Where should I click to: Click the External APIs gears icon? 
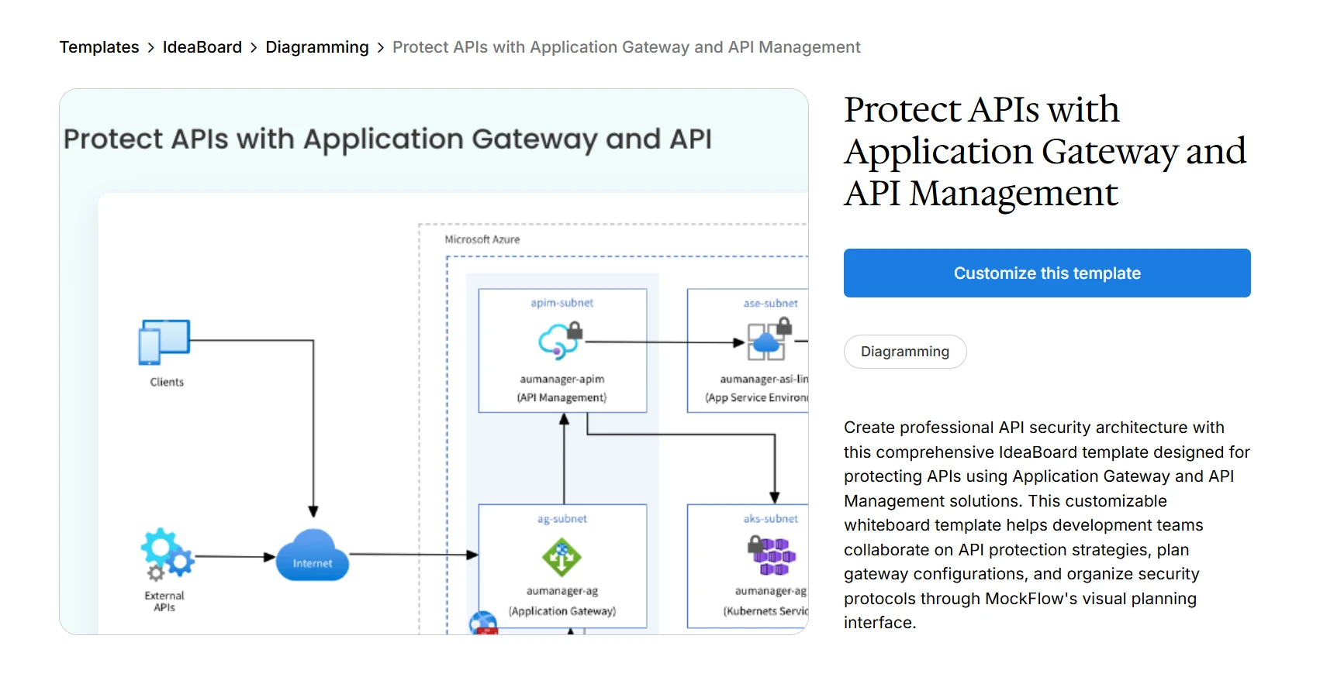click(x=167, y=554)
